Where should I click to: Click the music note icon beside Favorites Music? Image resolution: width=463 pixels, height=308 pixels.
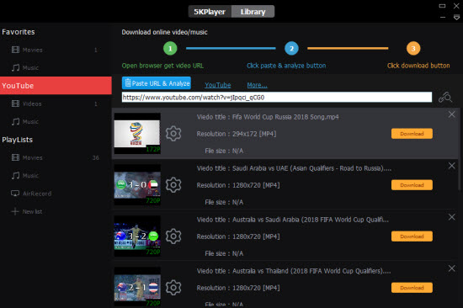pos(15,67)
